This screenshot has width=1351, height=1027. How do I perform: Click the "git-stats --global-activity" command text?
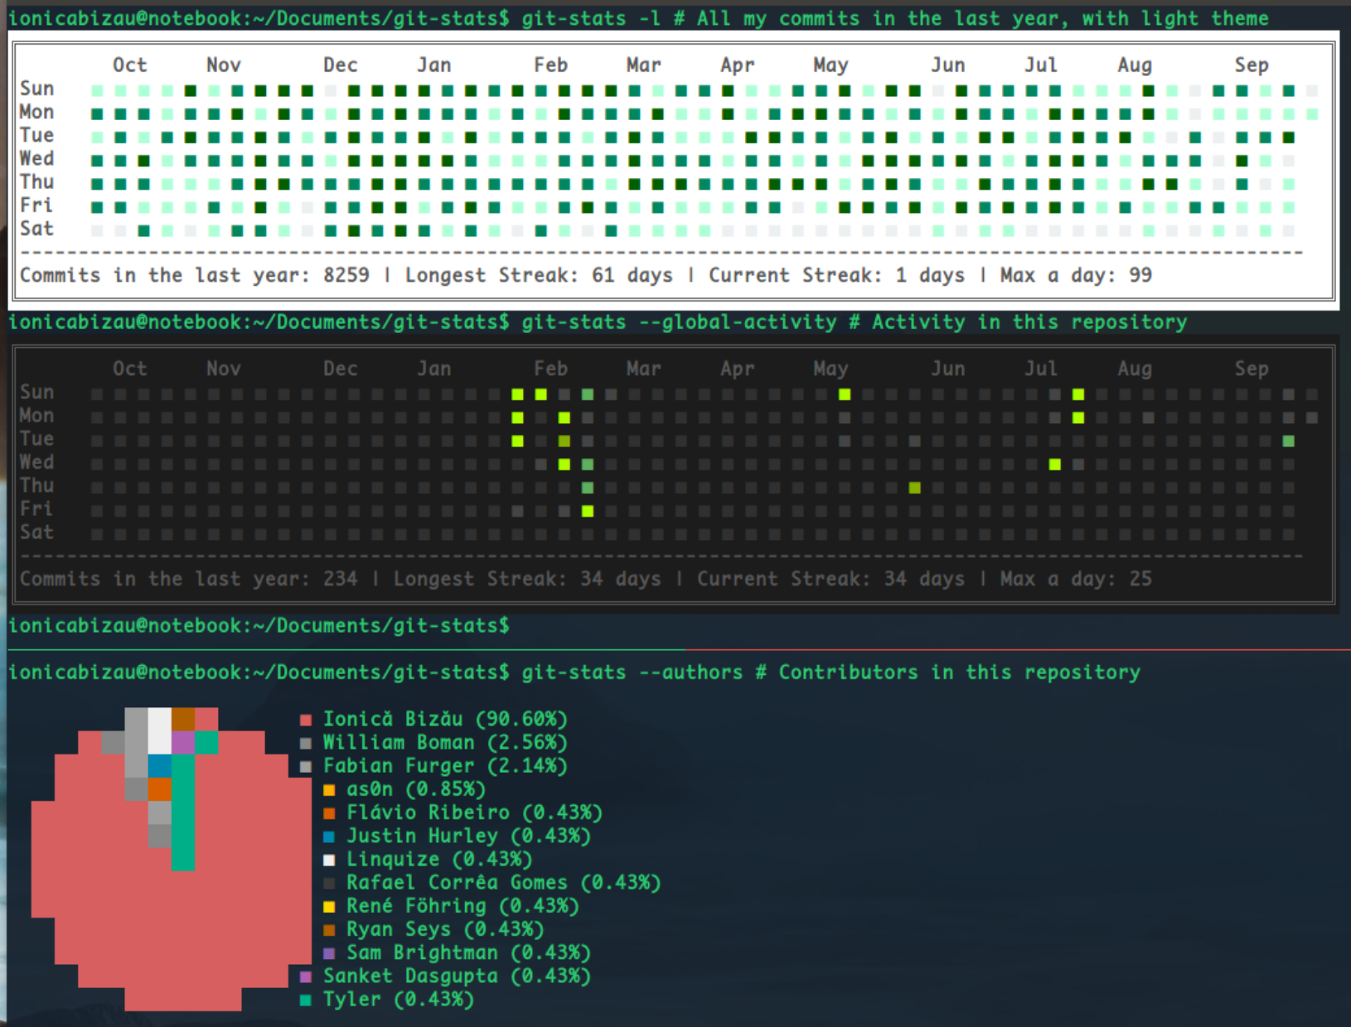[x=678, y=322]
